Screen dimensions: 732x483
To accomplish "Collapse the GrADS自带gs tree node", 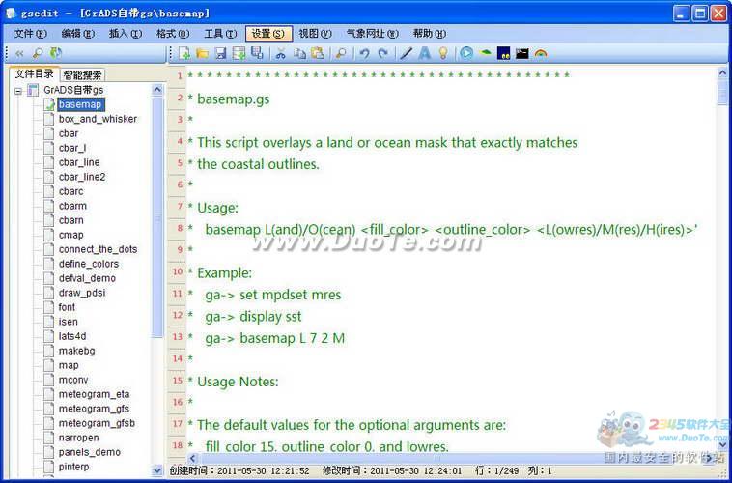I will (18, 91).
